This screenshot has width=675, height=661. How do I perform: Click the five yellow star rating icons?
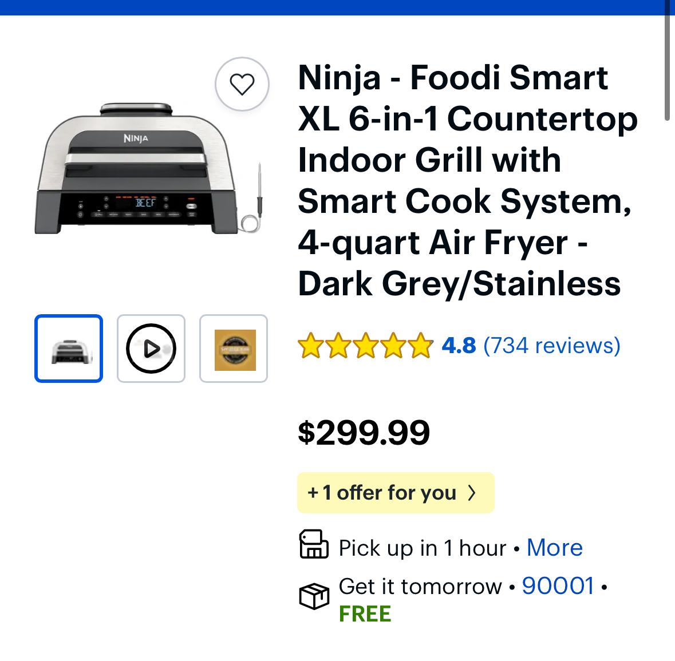pos(365,346)
